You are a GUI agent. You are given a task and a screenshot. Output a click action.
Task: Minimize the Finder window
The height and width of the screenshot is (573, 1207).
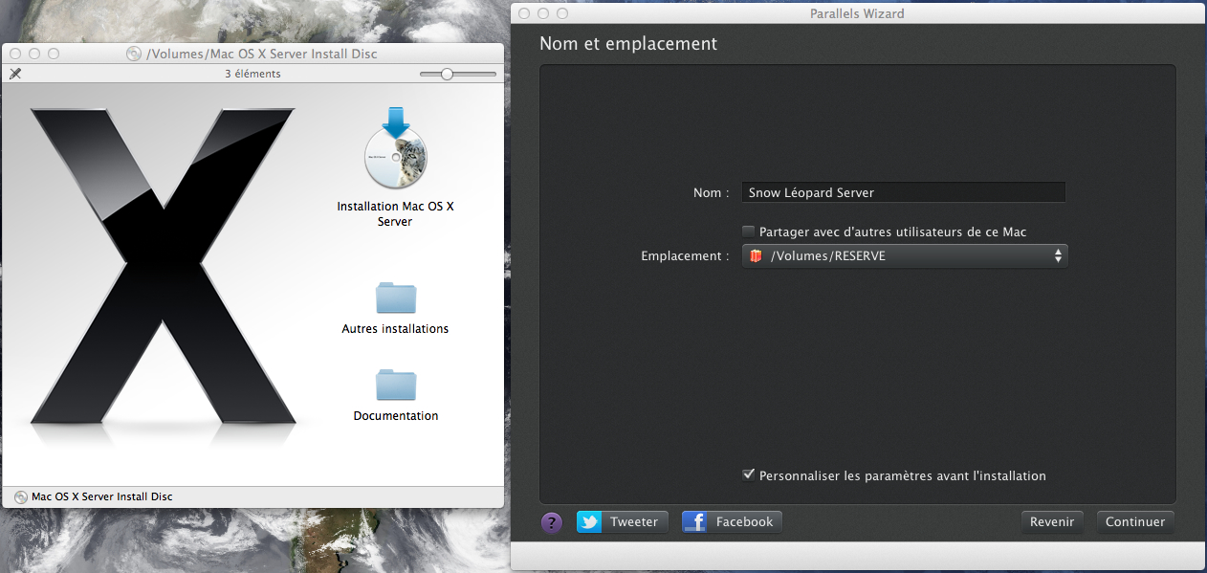tap(34, 55)
